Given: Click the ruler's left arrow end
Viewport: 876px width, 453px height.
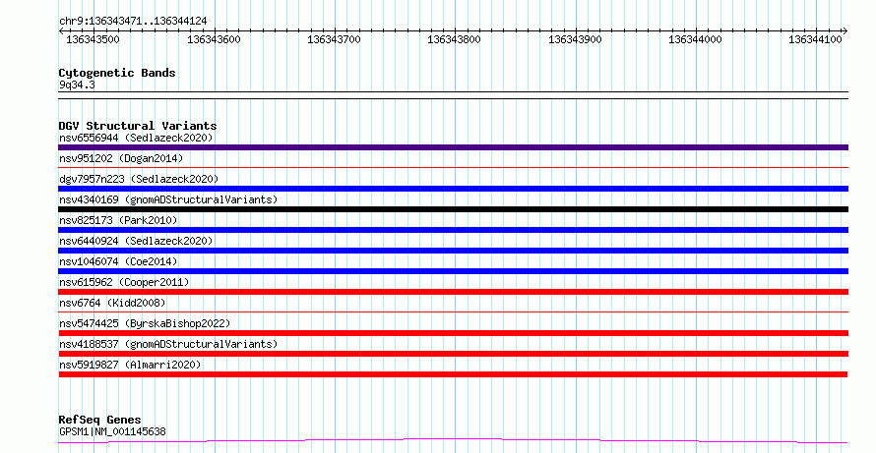Looking at the screenshot, I should pos(61,31).
